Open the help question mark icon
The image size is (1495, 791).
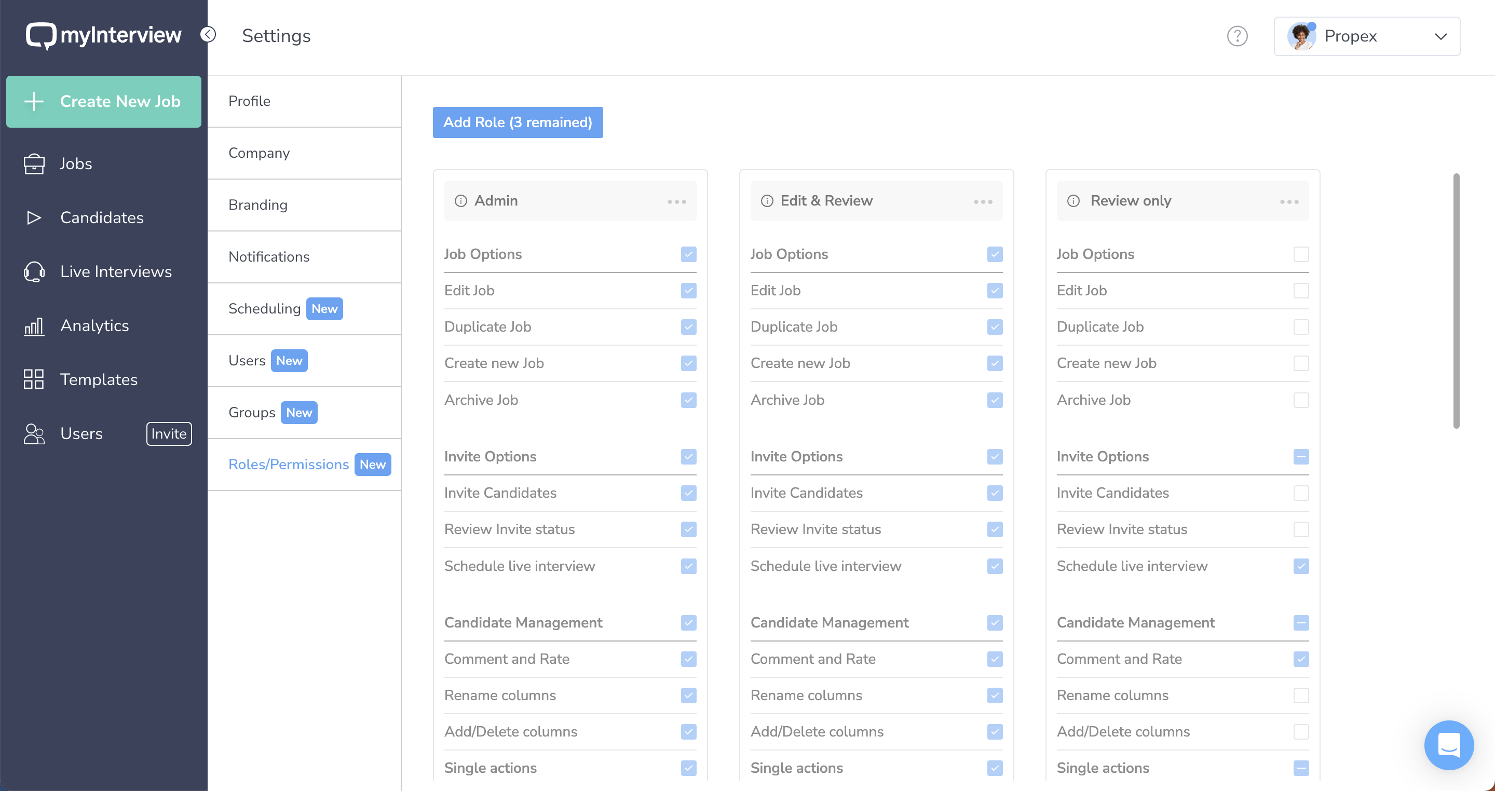pyautogui.click(x=1236, y=36)
